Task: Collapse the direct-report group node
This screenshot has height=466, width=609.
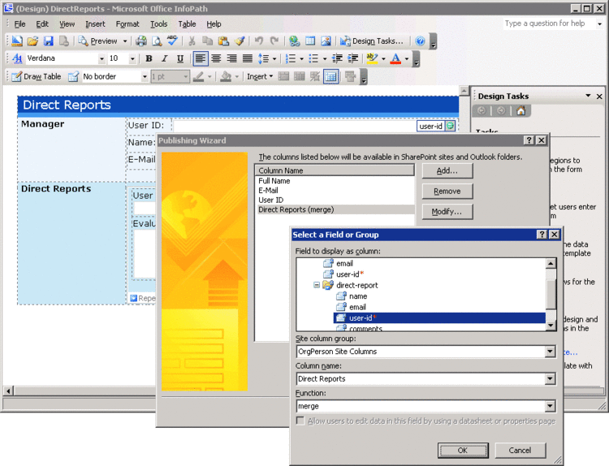Action: (x=317, y=285)
